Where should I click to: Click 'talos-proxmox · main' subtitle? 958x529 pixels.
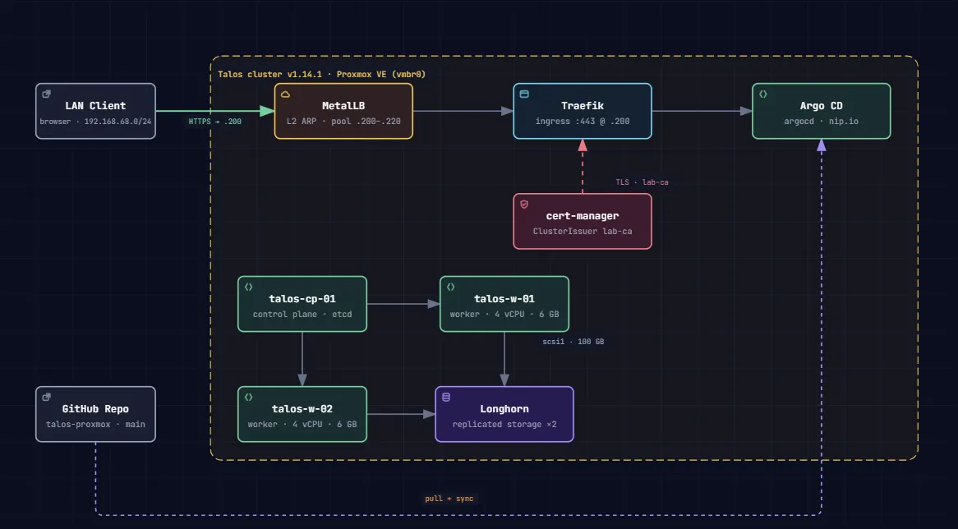95,424
